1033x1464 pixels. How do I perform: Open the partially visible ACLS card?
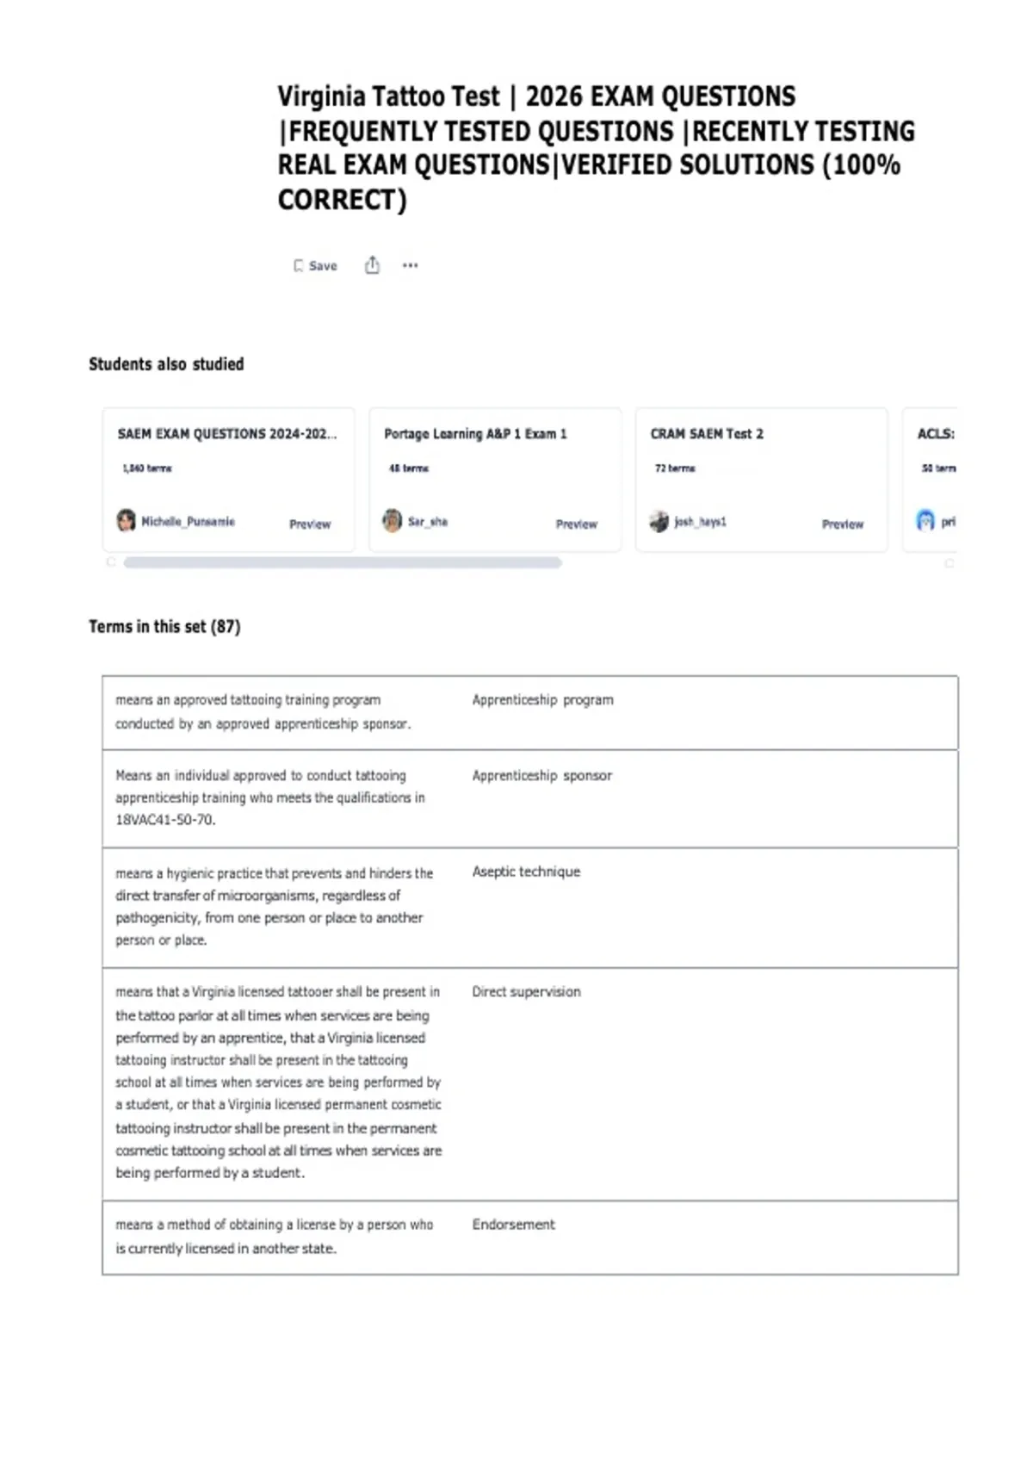pyautogui.click(x=930, y=480)
